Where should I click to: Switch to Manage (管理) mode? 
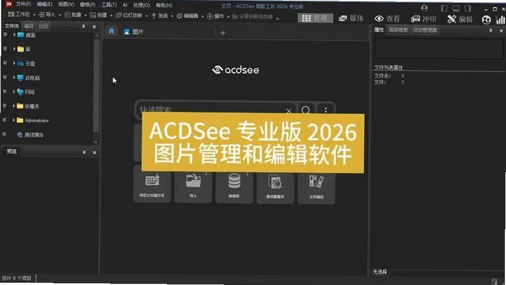[x=314, y=18]
